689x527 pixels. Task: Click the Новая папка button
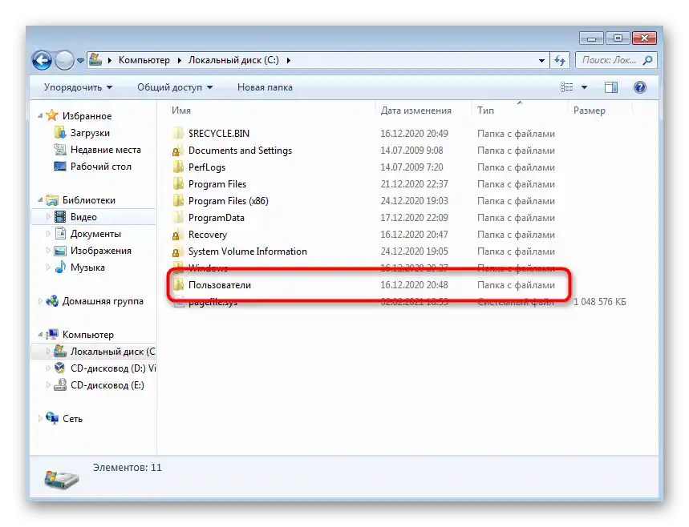[x=265, y=87]
